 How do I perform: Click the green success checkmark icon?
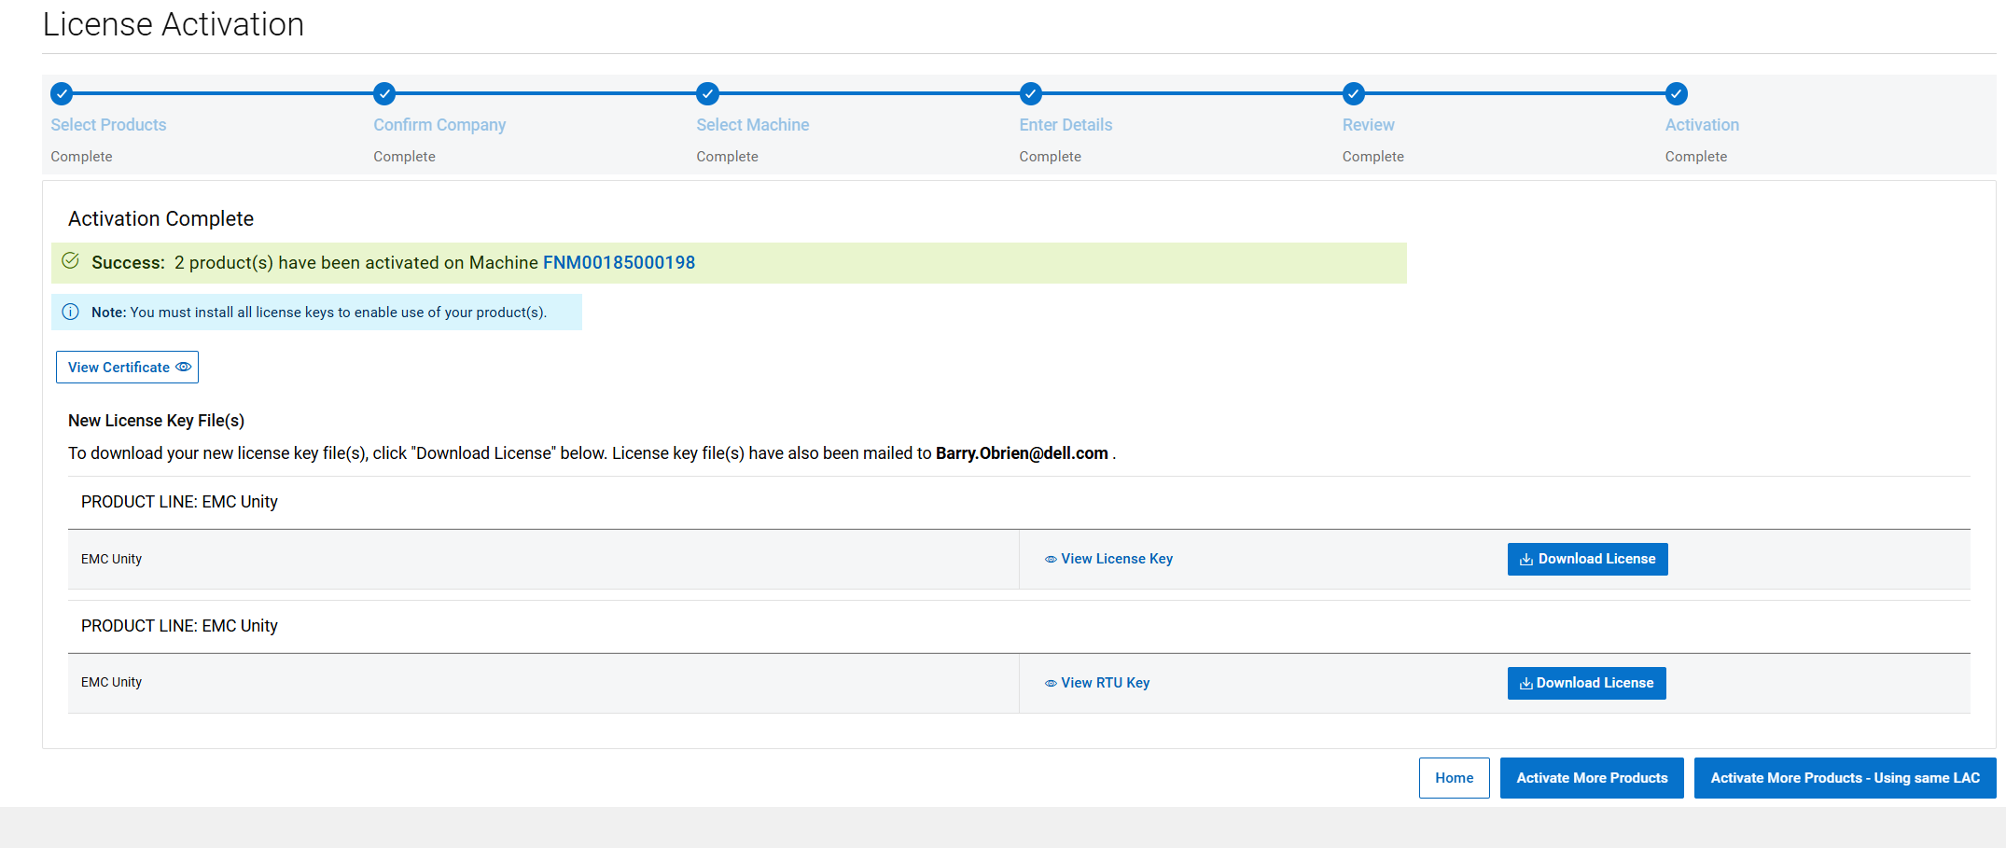pyautogui.click(x=71, y=261)
